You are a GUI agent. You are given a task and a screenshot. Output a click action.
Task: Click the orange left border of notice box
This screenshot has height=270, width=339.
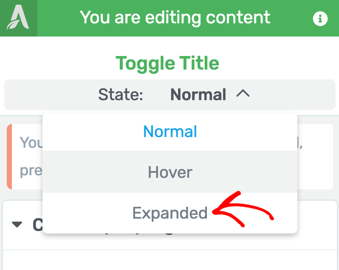(x=9, y=157)
